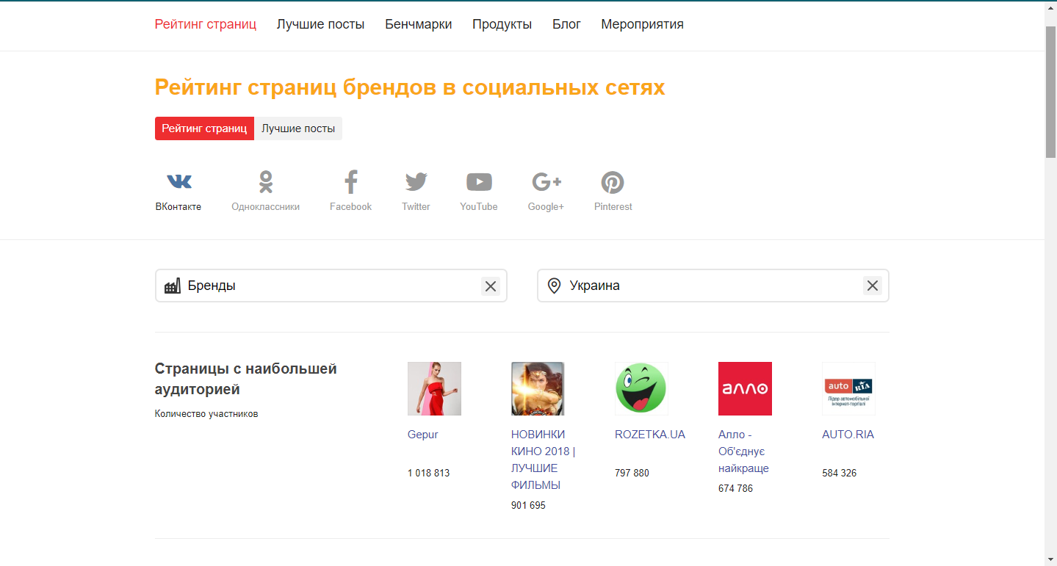Viewport: 1057px width, 566px height.
Task: Clear the Украина location filter
Action: point(873,286)
